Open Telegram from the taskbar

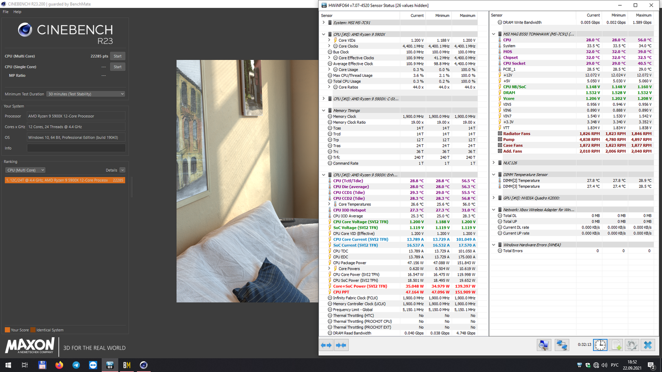tap(76, 365)
